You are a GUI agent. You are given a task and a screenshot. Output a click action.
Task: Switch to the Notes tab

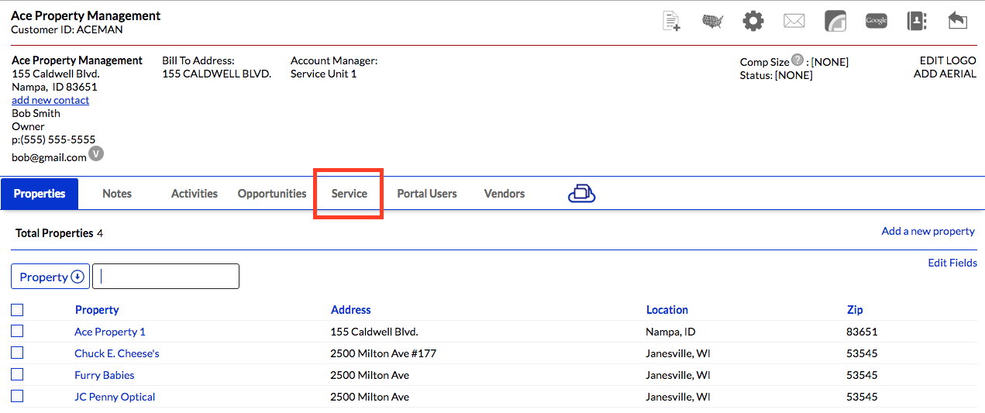117,194
